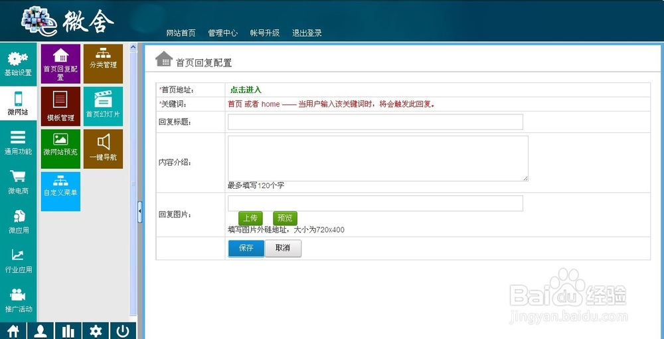The width and height of the screenshot is (664, 339).
Task: Open the 首页幻灯片 tile
Action: pos(103,106)
